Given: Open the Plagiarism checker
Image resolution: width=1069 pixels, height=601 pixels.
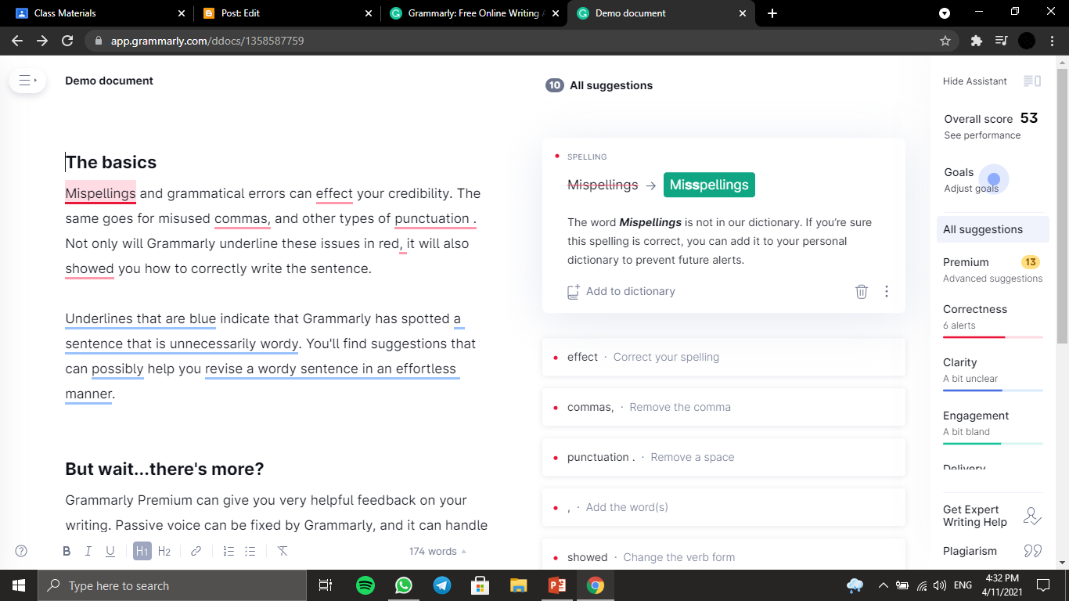Looking at the screenshot, I should pyautogui.click(x=970, y=551).
